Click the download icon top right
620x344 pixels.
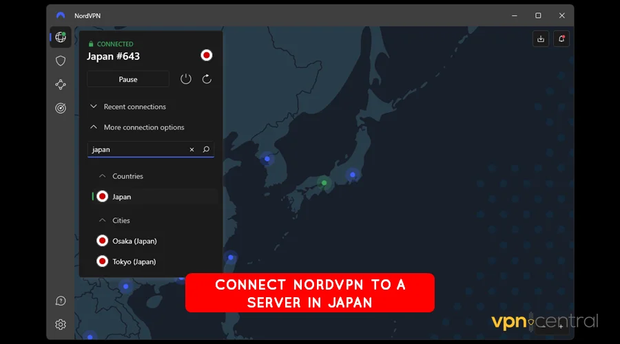541,39
